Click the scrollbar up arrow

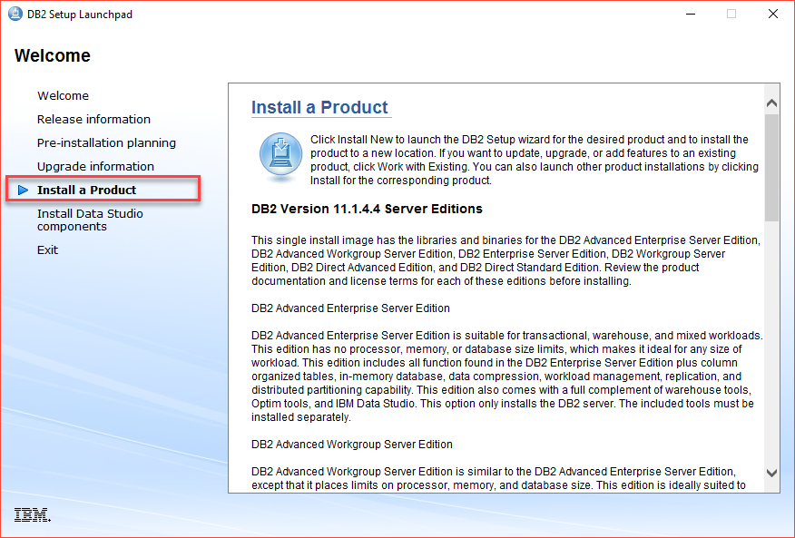(771, 103)
